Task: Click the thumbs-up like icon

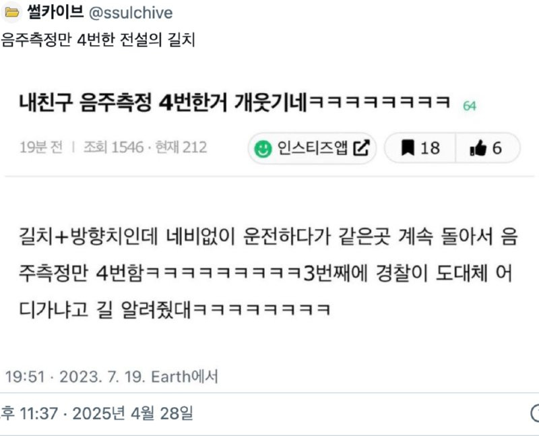Action: [x=478, y=148]
